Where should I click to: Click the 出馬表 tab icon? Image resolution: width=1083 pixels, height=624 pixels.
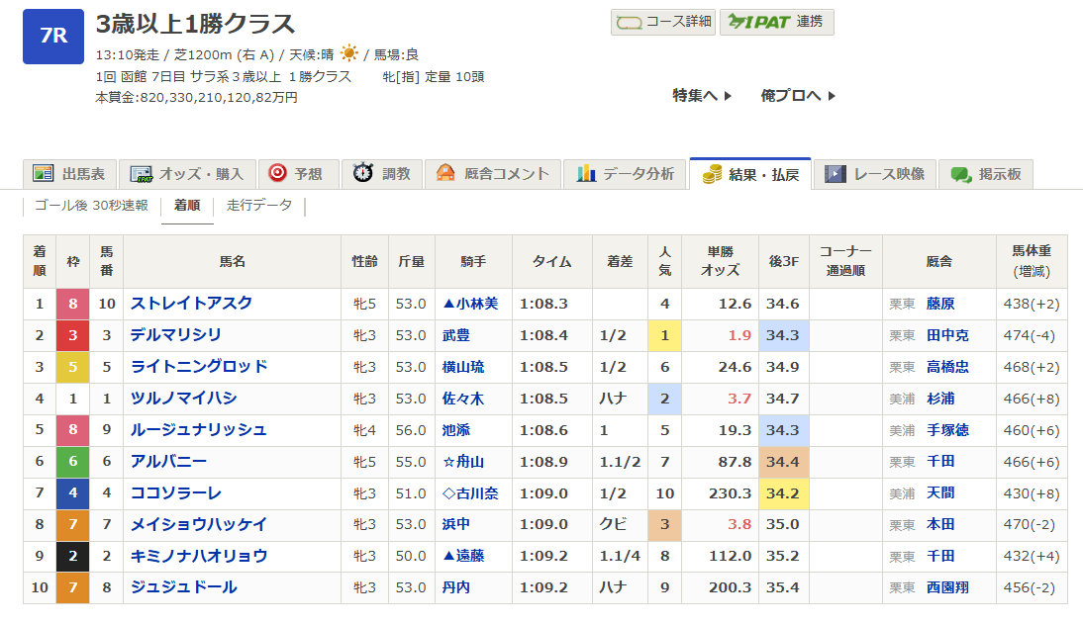point(43,173)
